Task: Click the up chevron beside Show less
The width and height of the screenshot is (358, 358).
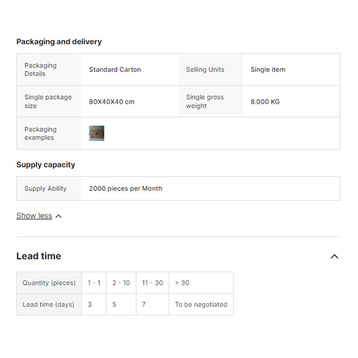Action: (59, 216)
